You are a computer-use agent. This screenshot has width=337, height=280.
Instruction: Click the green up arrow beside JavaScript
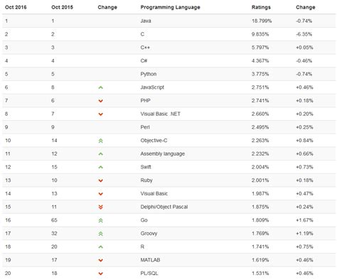[x=100, y=87]
